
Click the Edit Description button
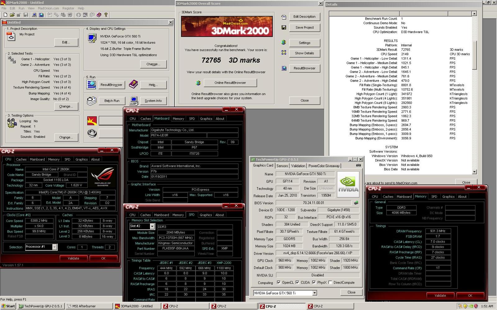click(304, 17)
